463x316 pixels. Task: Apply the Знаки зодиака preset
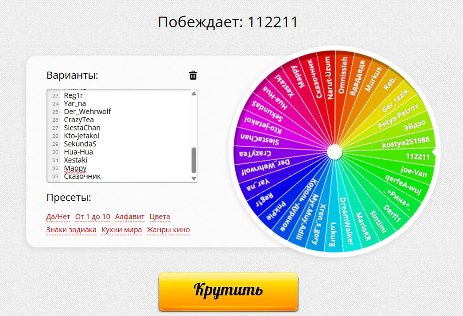pyautogui.click(x=71, y=230)
